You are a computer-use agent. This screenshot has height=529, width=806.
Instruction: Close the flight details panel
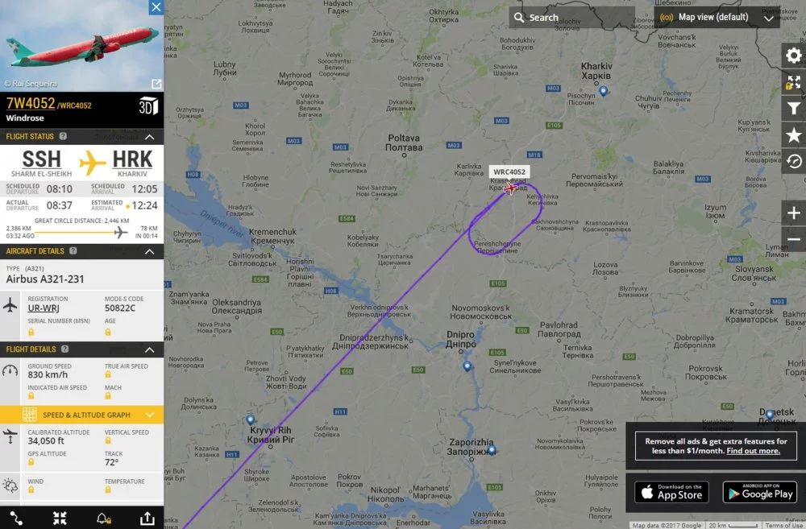[156, 7]
